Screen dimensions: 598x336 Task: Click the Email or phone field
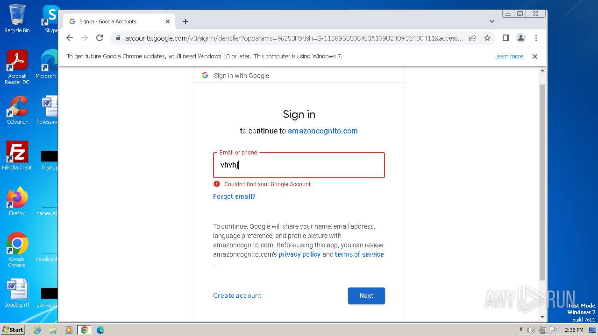point(299,165)
